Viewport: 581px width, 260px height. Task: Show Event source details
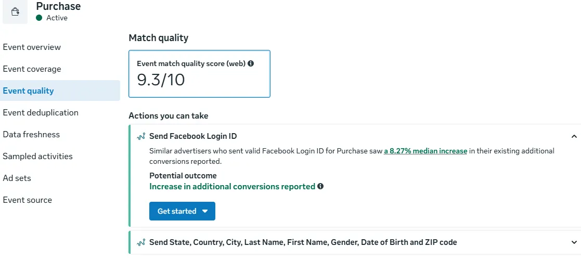[27, 200]
